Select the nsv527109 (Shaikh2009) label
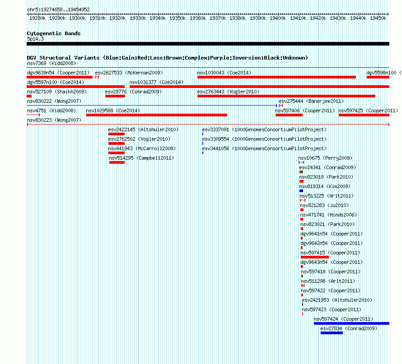 tap(57, 92)
